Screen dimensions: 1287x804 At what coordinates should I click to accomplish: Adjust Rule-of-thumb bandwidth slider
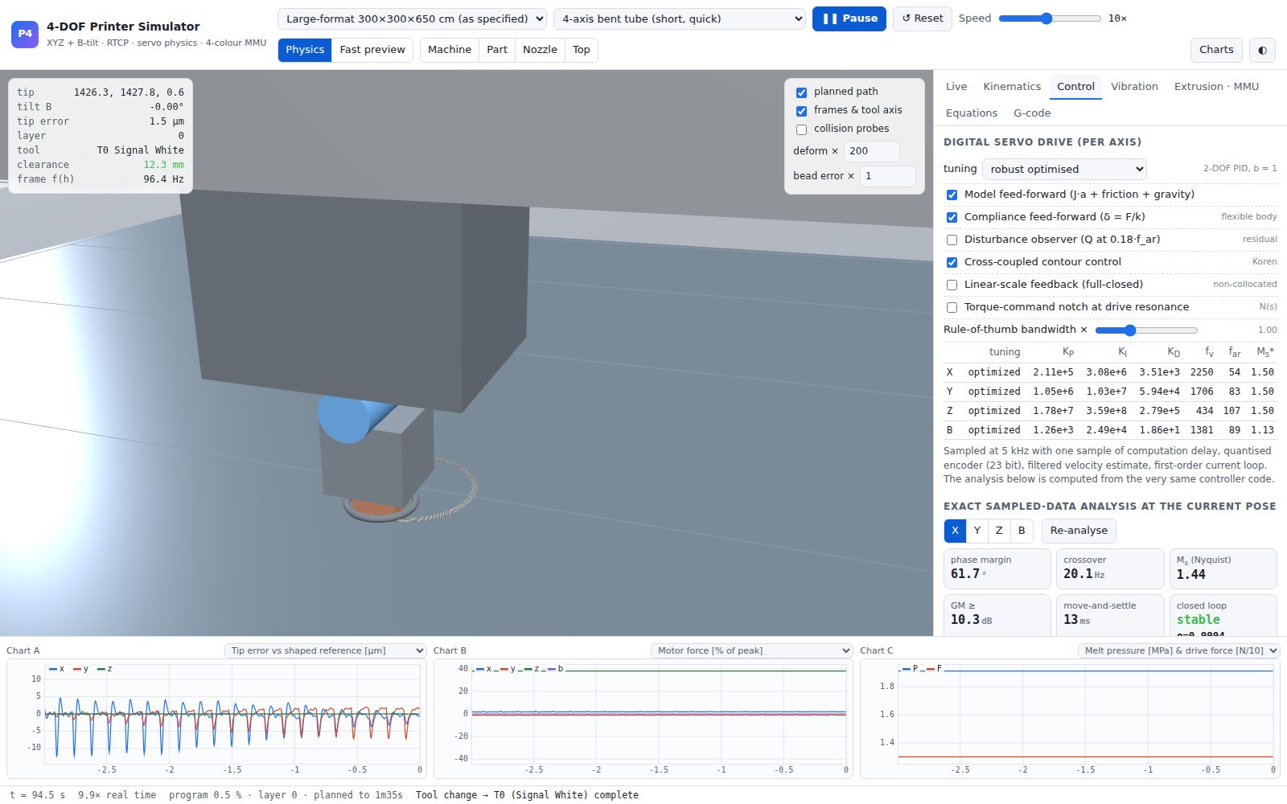tap(1146, 330)
